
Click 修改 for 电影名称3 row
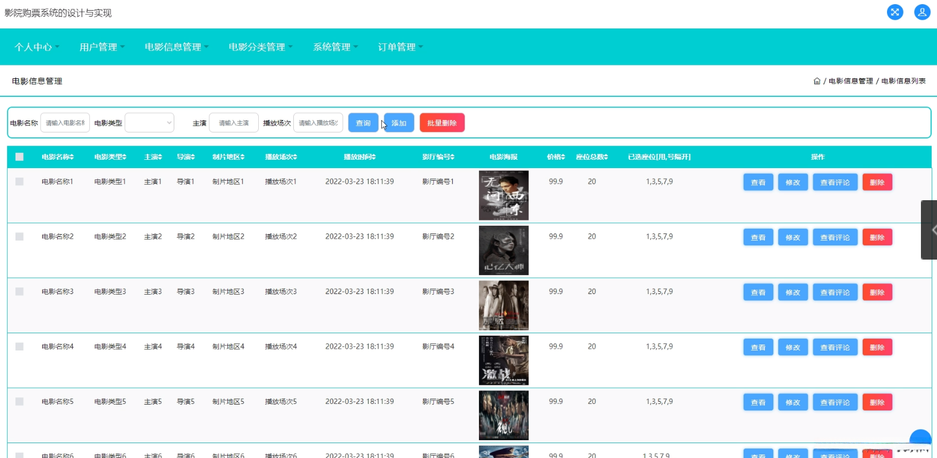point(793,292)
